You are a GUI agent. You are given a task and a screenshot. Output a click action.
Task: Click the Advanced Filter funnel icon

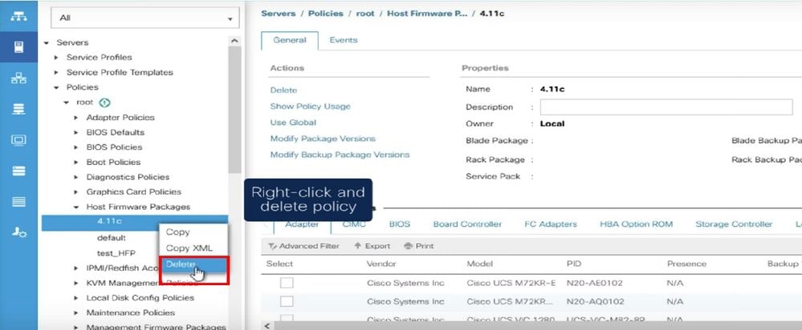pyautogui.click(x=272, y=246)
